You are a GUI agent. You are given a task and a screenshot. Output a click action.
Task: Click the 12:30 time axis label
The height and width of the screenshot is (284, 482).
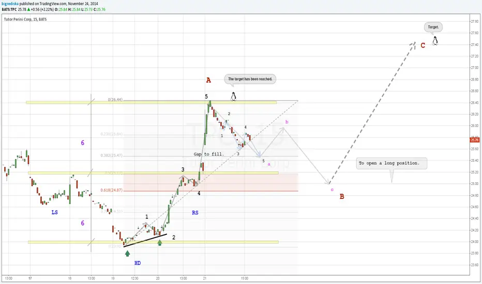tap(134, 278)
